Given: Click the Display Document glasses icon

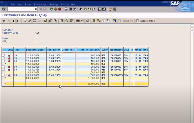Looking at the screenshot, I should tap(25, 21).
